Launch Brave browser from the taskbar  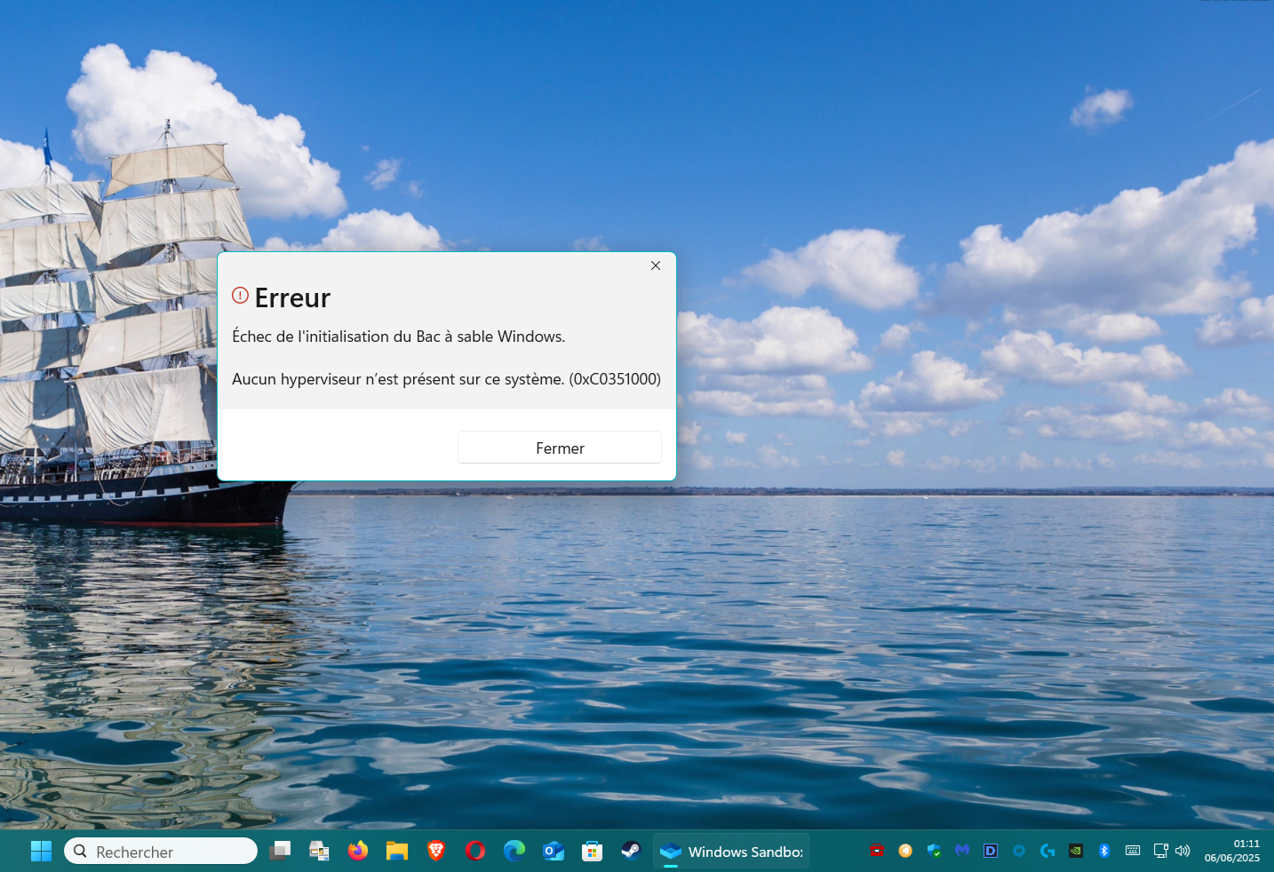coord(436,851)
